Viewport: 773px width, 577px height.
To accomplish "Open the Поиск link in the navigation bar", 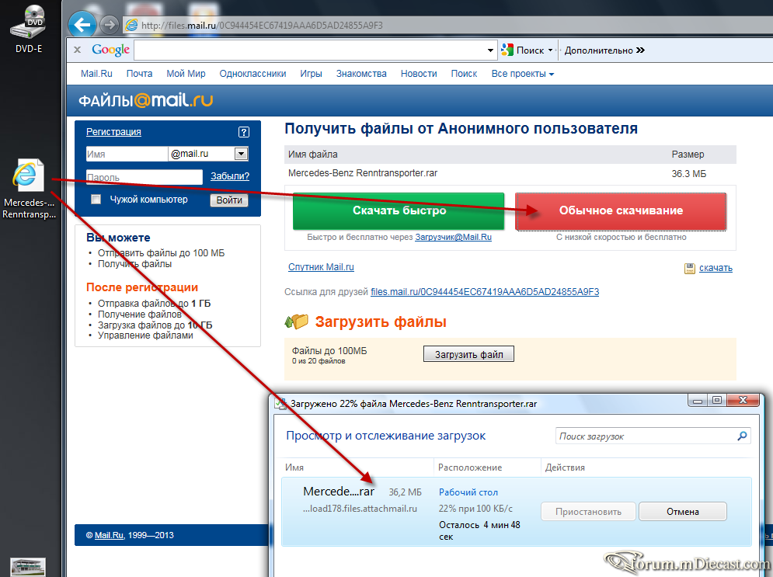I will coord(464,74).
